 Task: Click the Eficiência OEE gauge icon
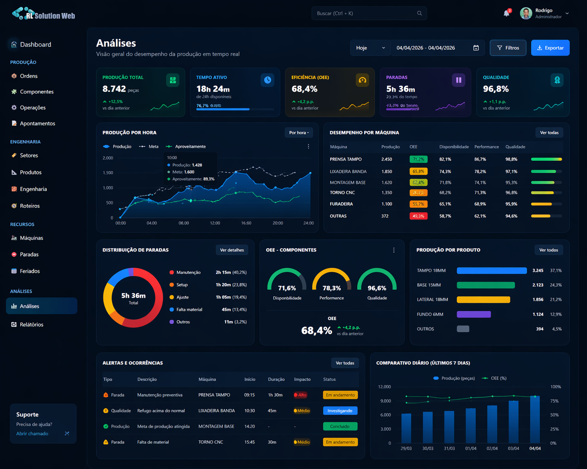(362, 80)
